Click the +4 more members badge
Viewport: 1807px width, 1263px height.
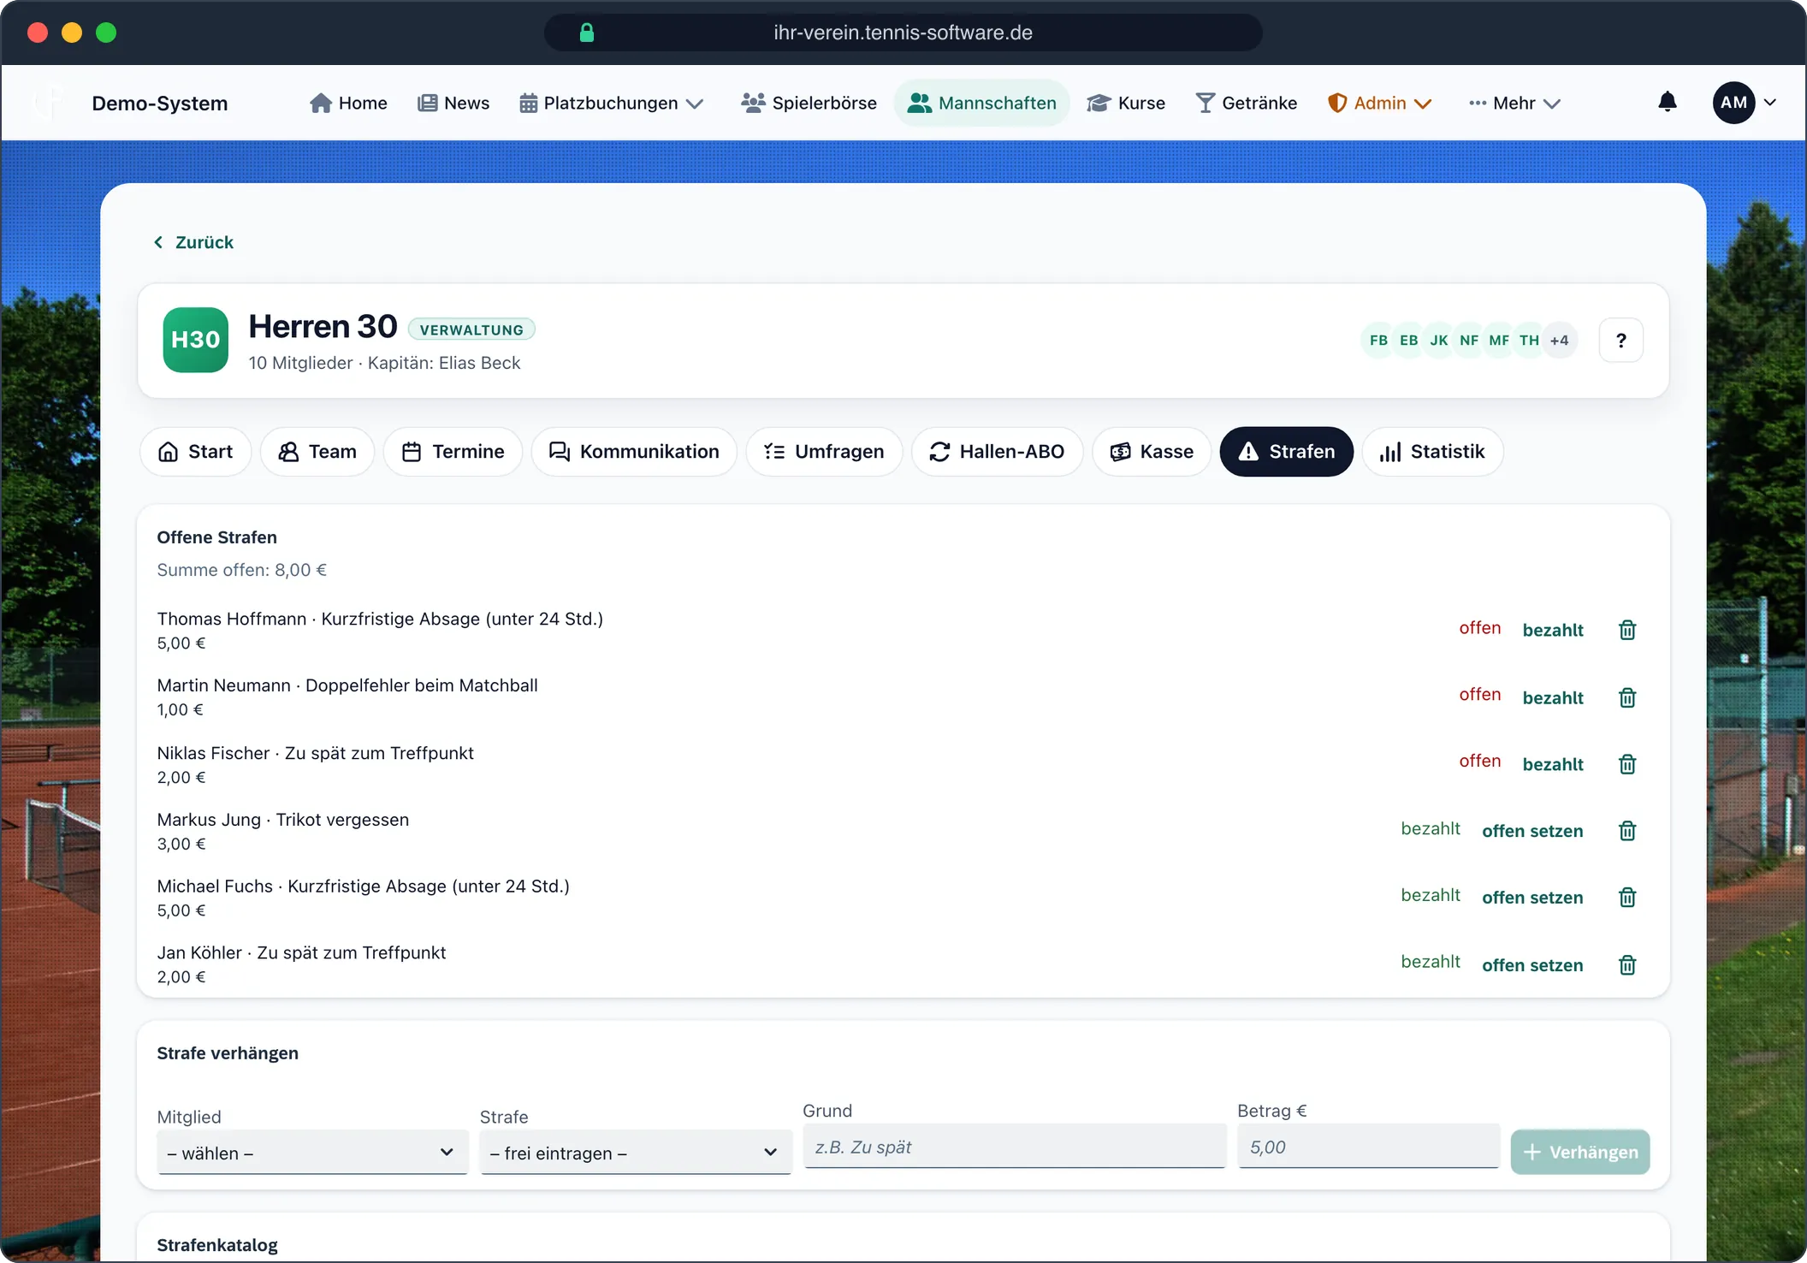[x=1560, y=341]
